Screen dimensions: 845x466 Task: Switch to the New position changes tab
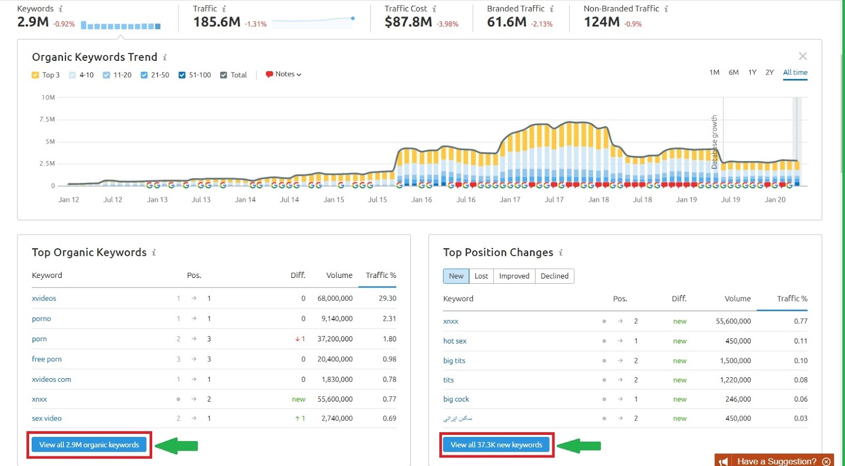click(x=456, y=276)
